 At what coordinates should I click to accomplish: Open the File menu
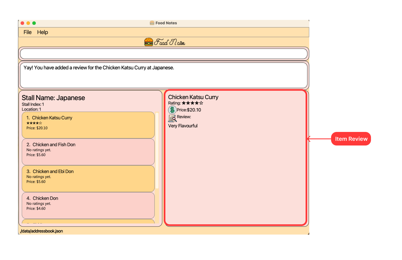[x=27, y=32]
